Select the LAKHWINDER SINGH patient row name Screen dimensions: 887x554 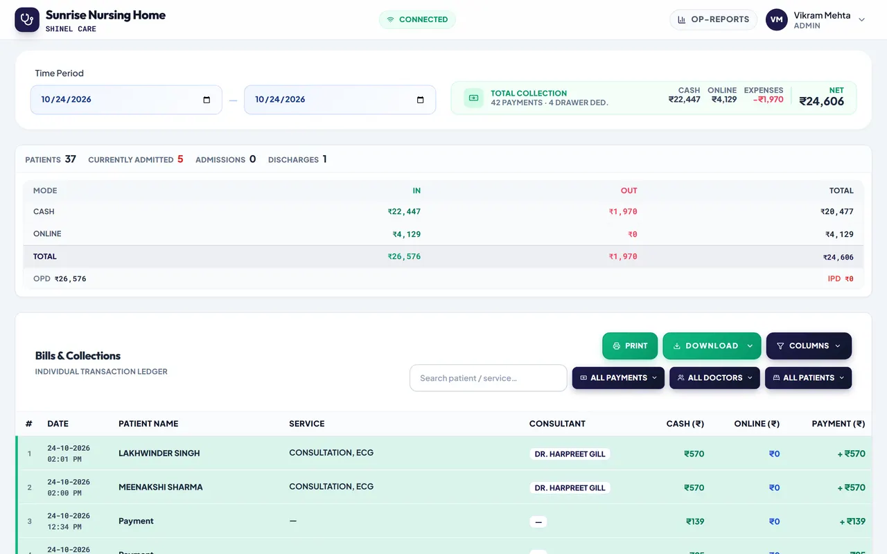(x=159, y=454)
